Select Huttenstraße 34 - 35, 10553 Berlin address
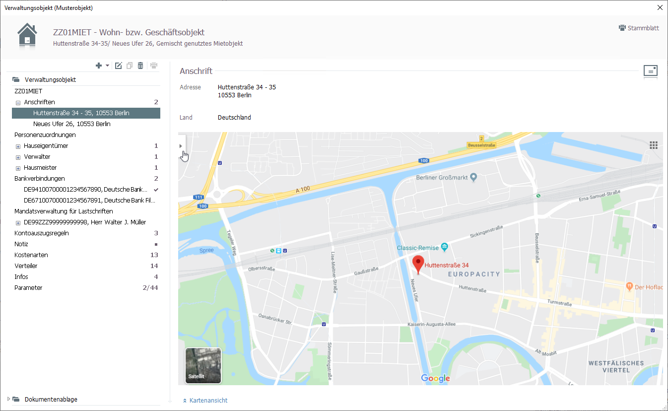 pos(86,113)
